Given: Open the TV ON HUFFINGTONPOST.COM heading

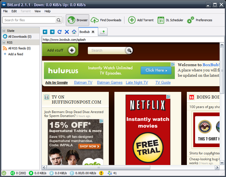Looking at the screenshot, I should (76, 100).
